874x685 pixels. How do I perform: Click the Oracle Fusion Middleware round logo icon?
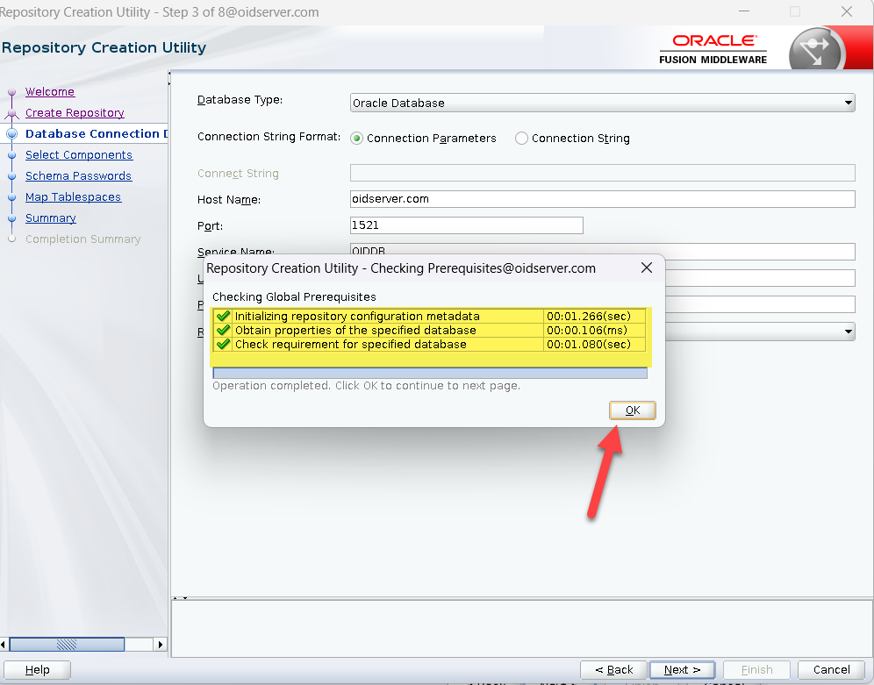point(816,51)
